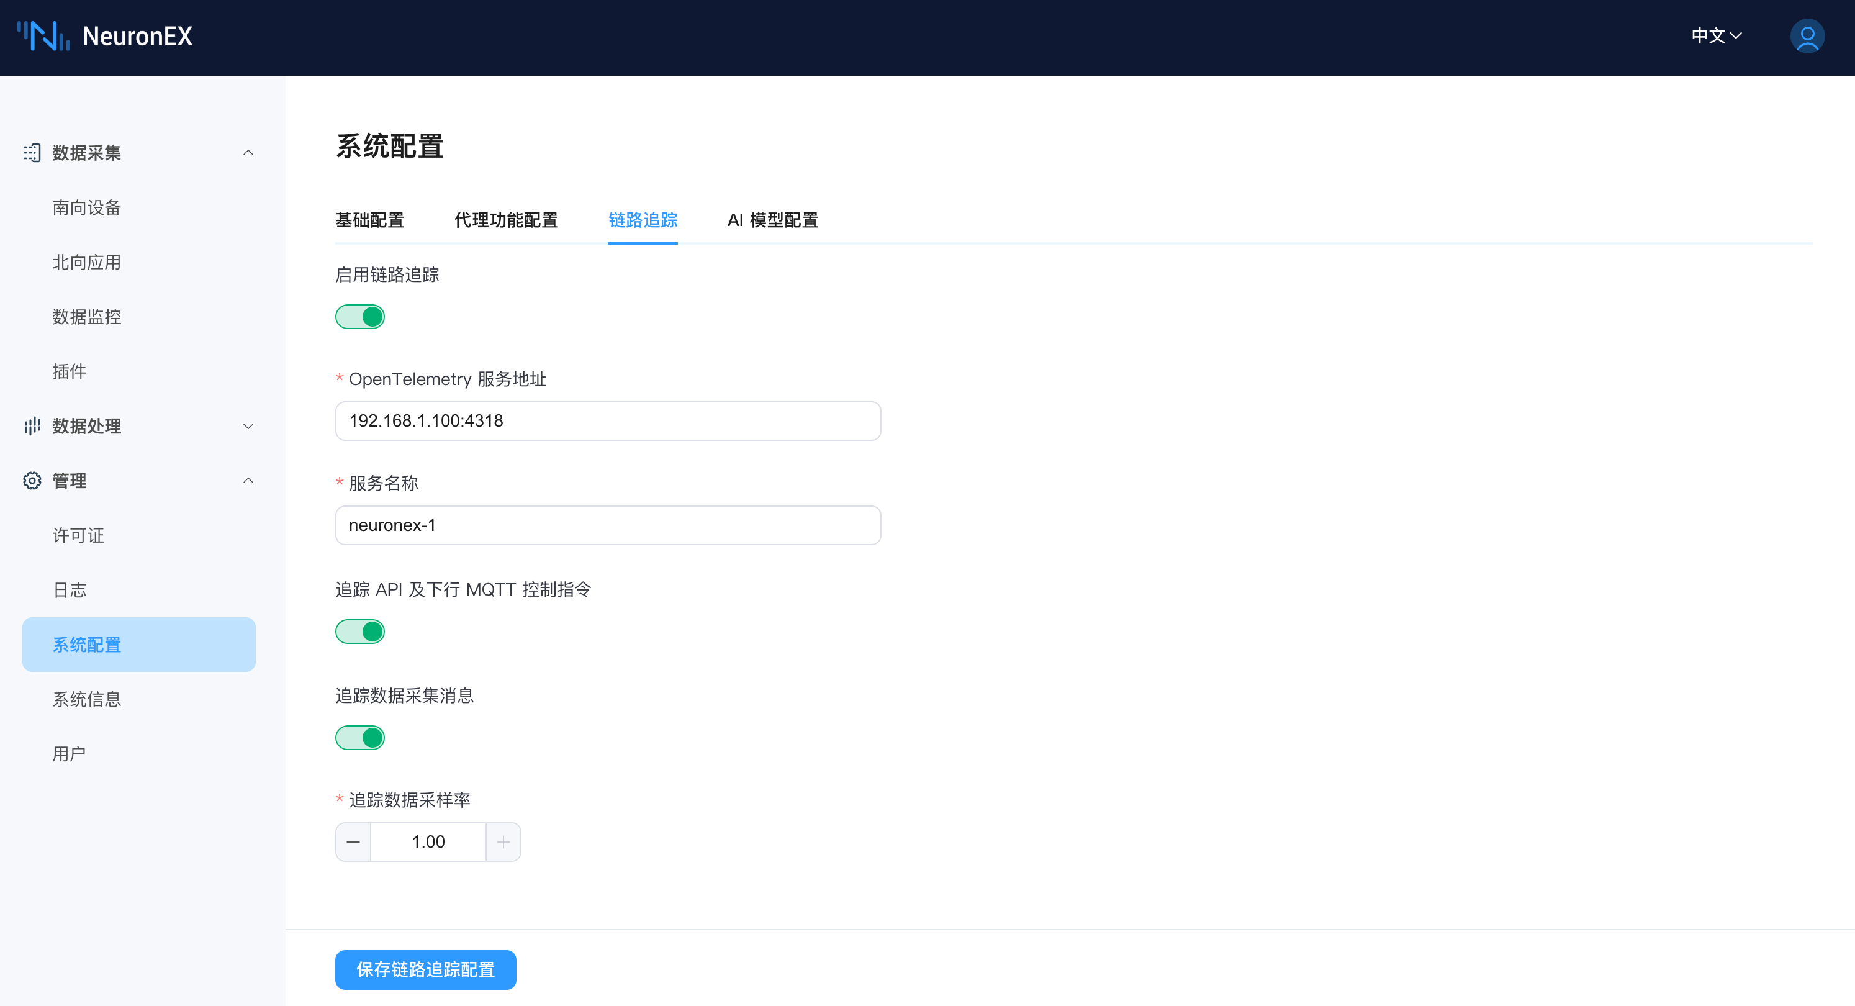Image resolution: width=1855 pixels, height=1006 pixels.
Task: Click the OpenTelemetry 服务地址 input field
Action: point(608,420)
